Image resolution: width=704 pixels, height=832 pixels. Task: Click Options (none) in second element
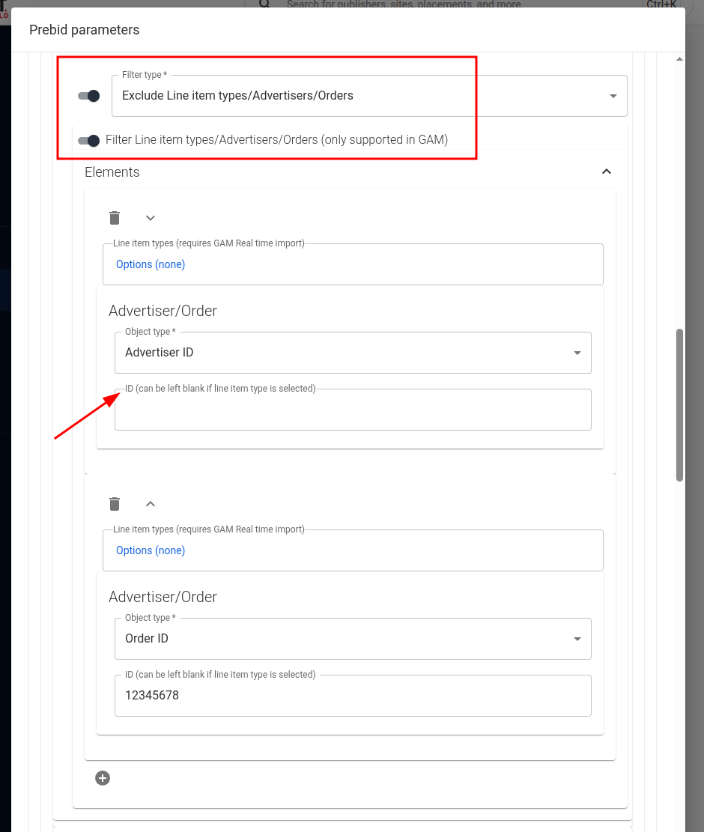tap(151, 550)
